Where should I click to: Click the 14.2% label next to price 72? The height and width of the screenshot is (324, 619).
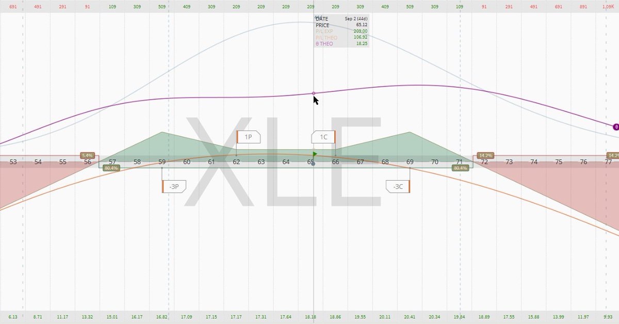pos(485,155)
